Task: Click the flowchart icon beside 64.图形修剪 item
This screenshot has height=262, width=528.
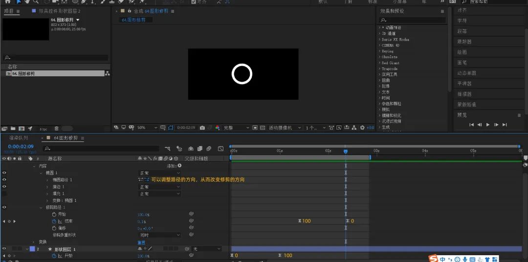Action: 108,73
